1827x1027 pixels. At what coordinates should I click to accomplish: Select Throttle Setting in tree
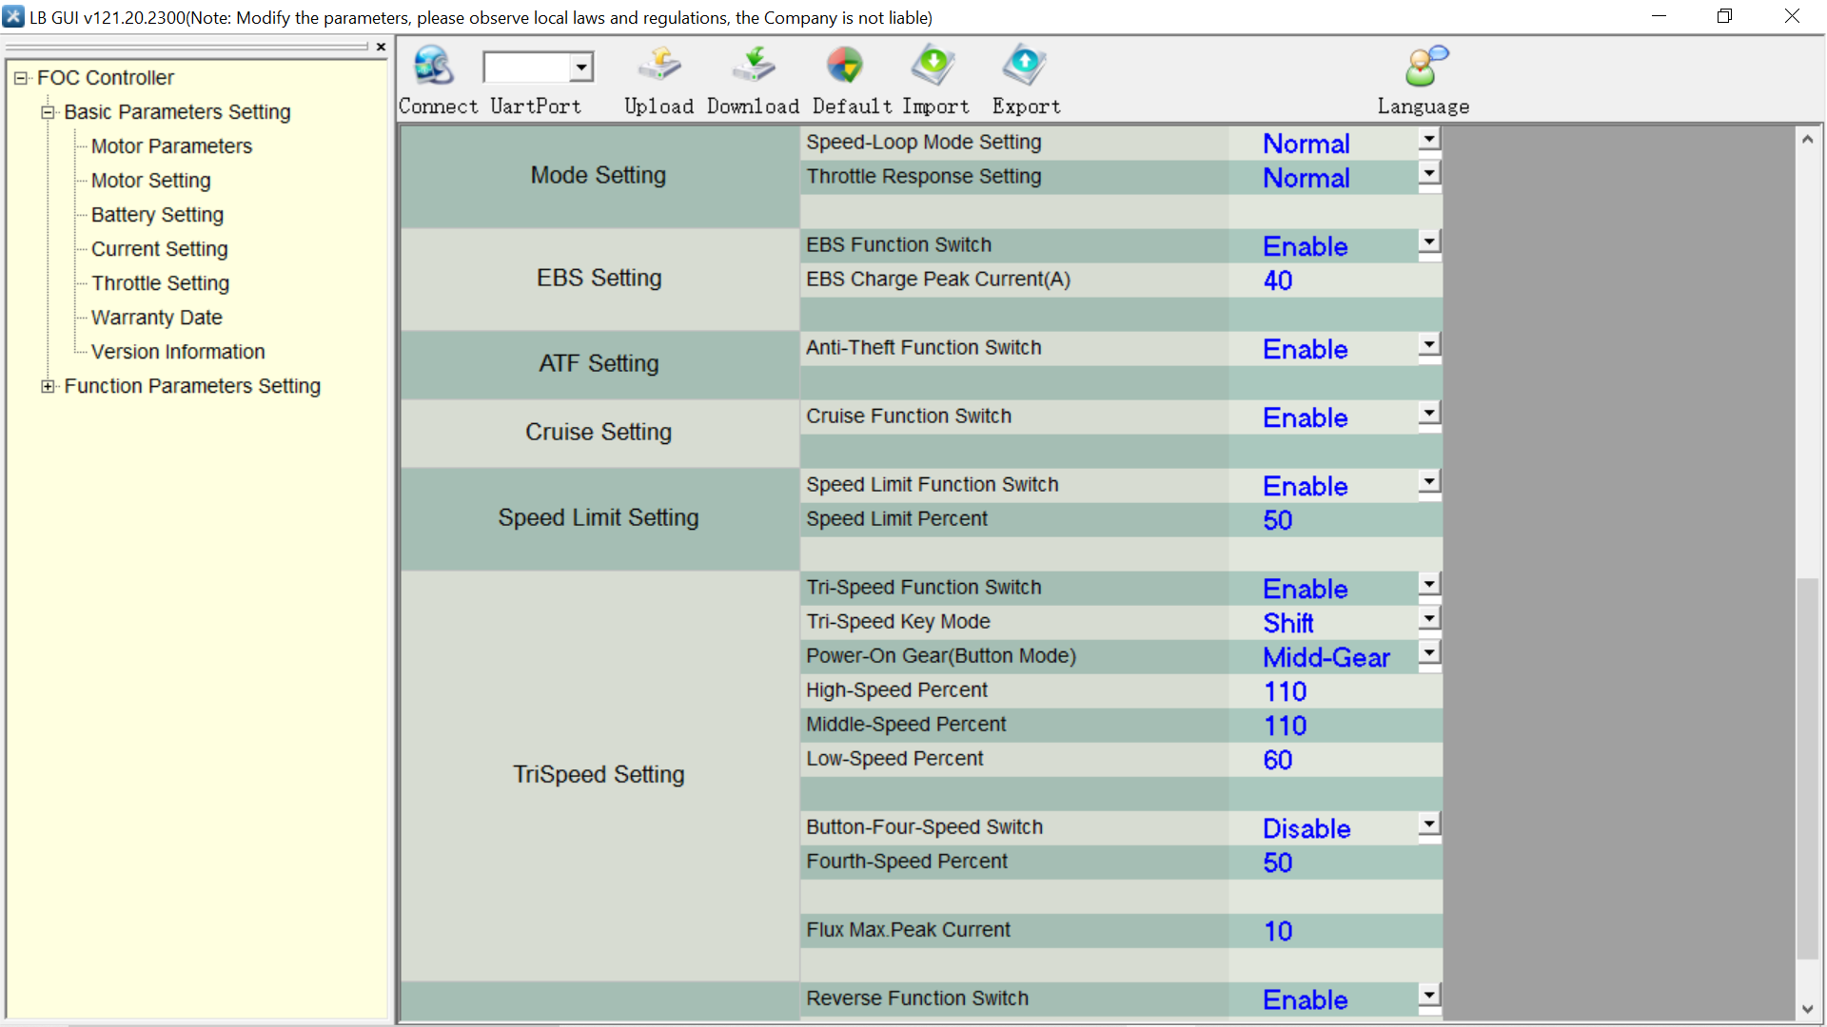(x=160, y=283)
